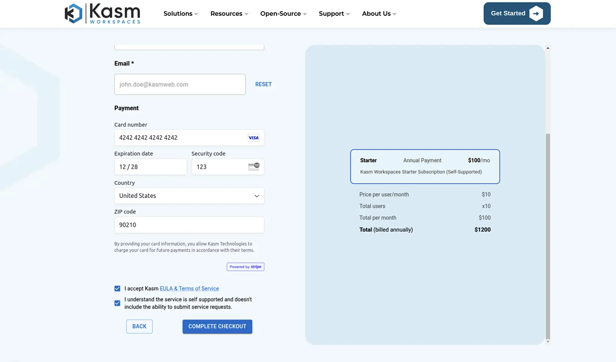
Task: Open the Support nav menu
Action: (x=334, y=14)
